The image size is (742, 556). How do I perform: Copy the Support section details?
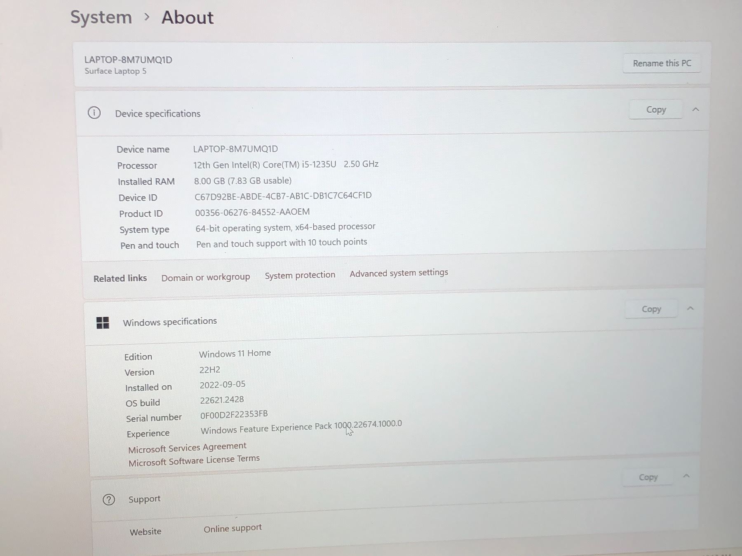click(648, 477)
